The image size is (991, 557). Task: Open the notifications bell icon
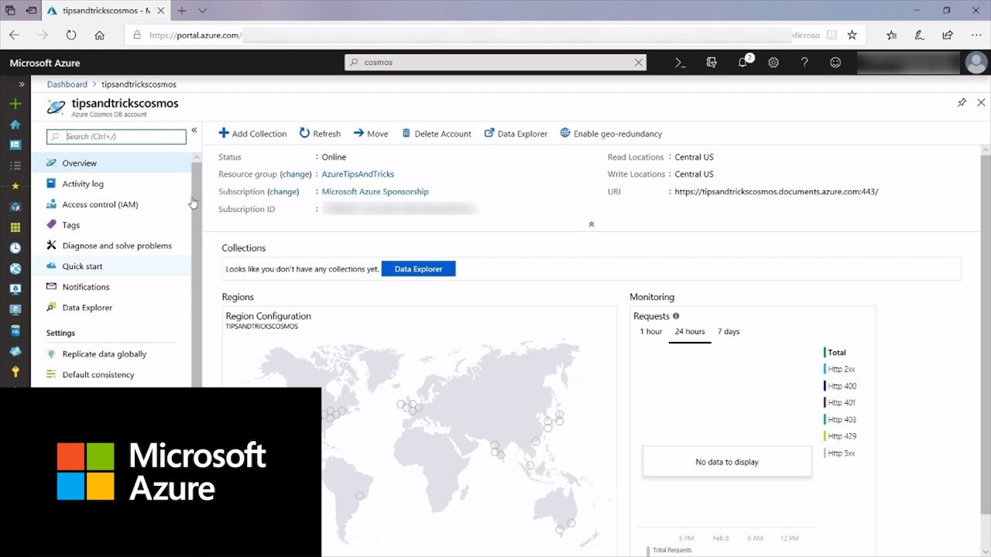click(743, 63)
